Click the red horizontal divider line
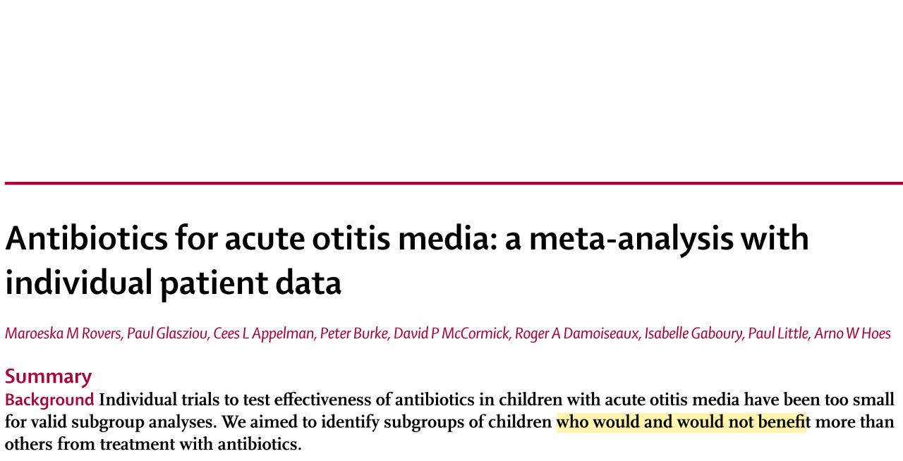The image size is (903, 461). (451, 183)
